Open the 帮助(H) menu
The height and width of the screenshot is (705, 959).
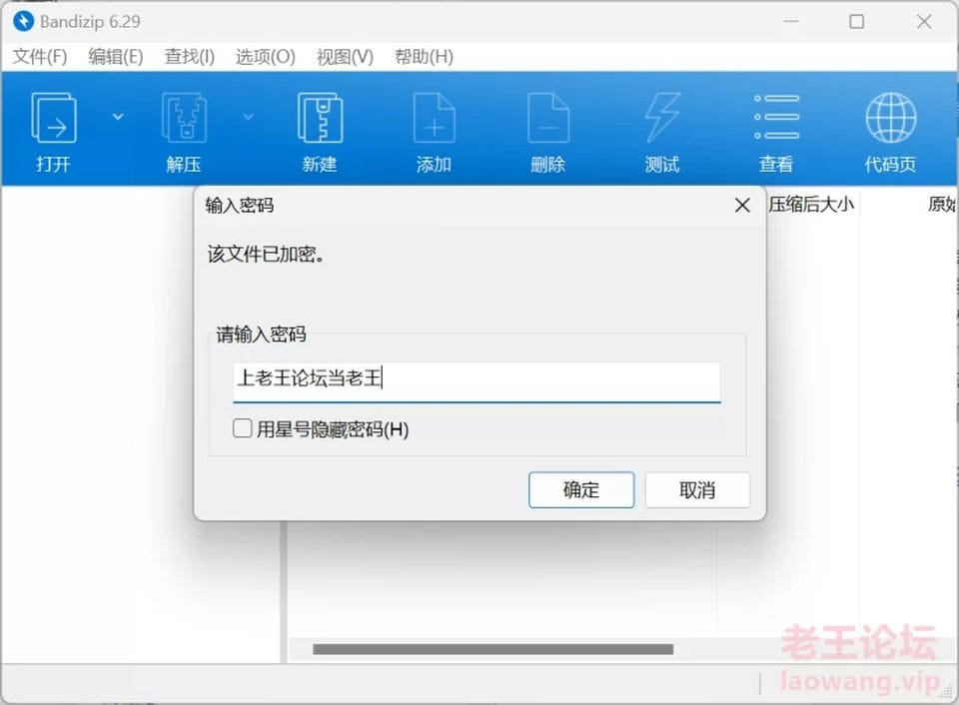click(424, 57)
